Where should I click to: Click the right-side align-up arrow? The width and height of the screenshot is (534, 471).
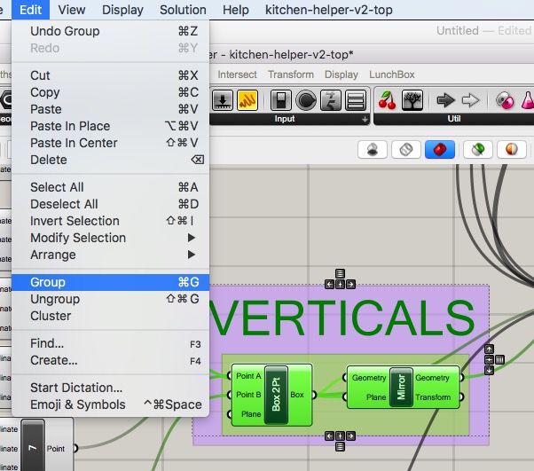click(489, 349)
